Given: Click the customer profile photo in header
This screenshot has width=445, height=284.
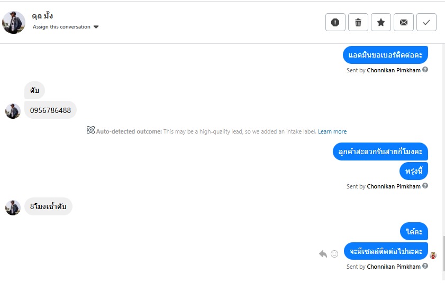Looking at the screenshot, I should [14, 22].
